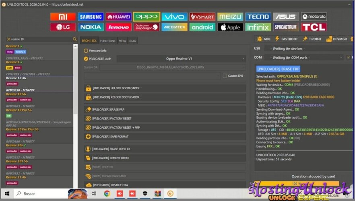
Task: Click the search magnifier icon in model filter
Action: 75,39
